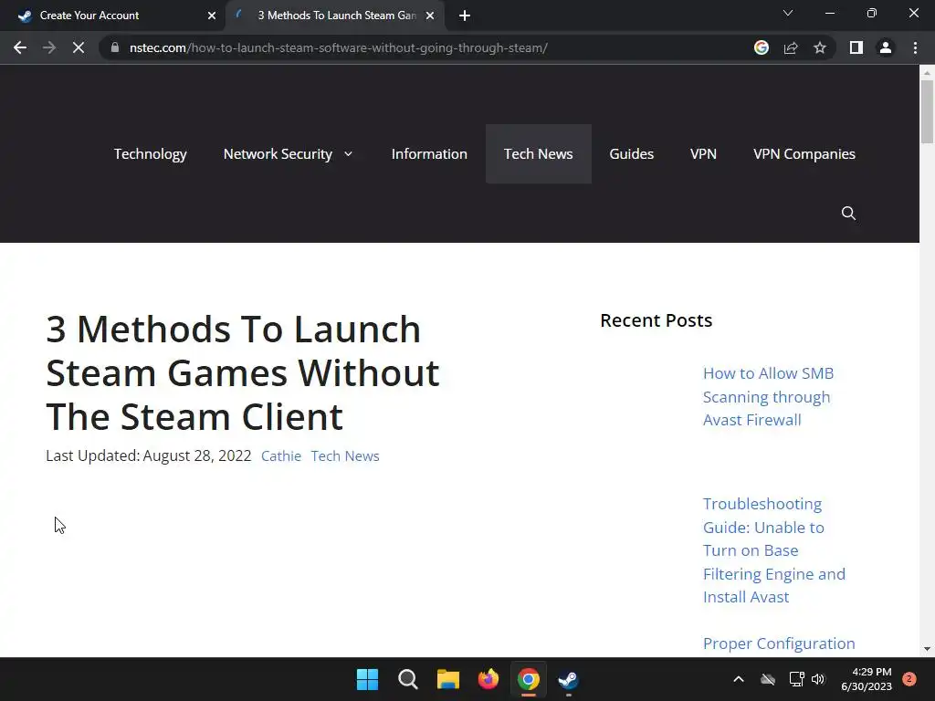This screenshot has width=935, height=701.
Task: Switch to Create Your Account tab
Action: (112, 16)
